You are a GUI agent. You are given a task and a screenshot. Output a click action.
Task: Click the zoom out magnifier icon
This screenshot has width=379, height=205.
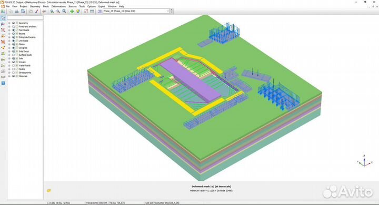tap(58, 11)
